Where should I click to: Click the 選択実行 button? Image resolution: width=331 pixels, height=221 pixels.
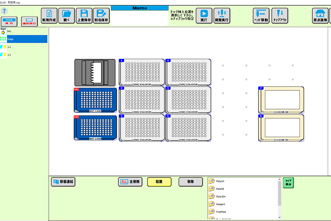(29, 22)
